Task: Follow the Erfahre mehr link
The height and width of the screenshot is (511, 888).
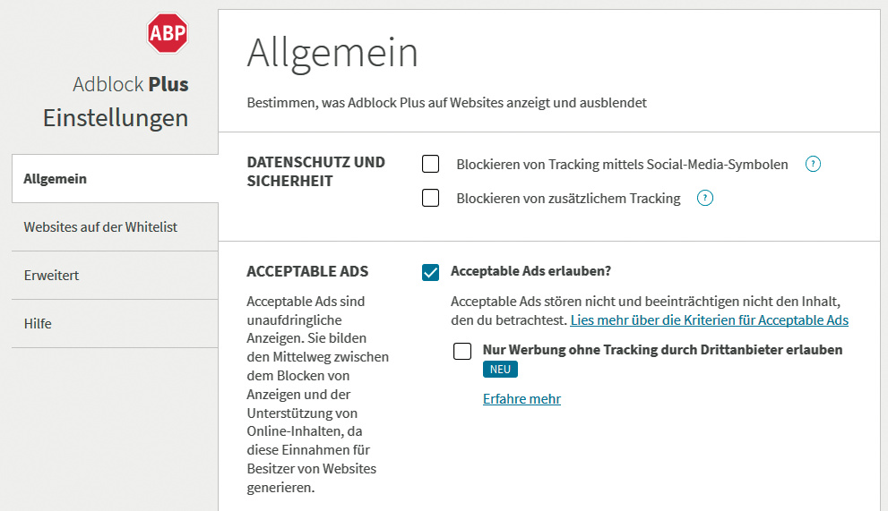Action: click(522, 399)
